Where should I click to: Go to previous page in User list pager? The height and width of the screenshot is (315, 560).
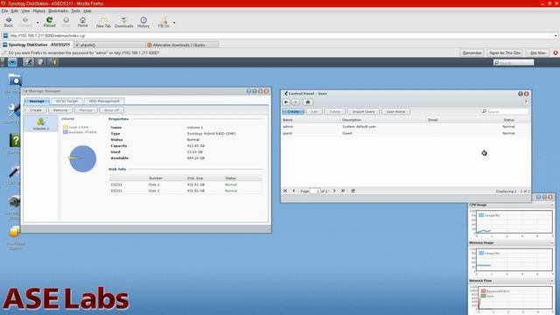(294, 191)
